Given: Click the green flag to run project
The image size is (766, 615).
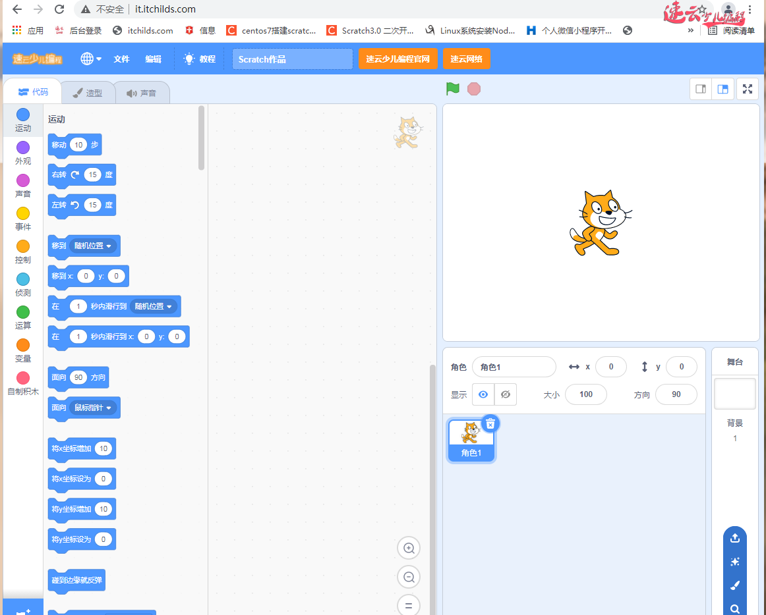Looking at the screenshot, I should point(453,89).
